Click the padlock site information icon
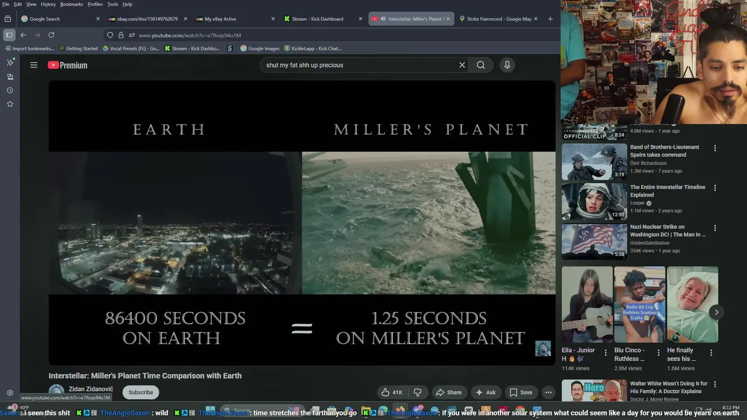 pos(121,35)
